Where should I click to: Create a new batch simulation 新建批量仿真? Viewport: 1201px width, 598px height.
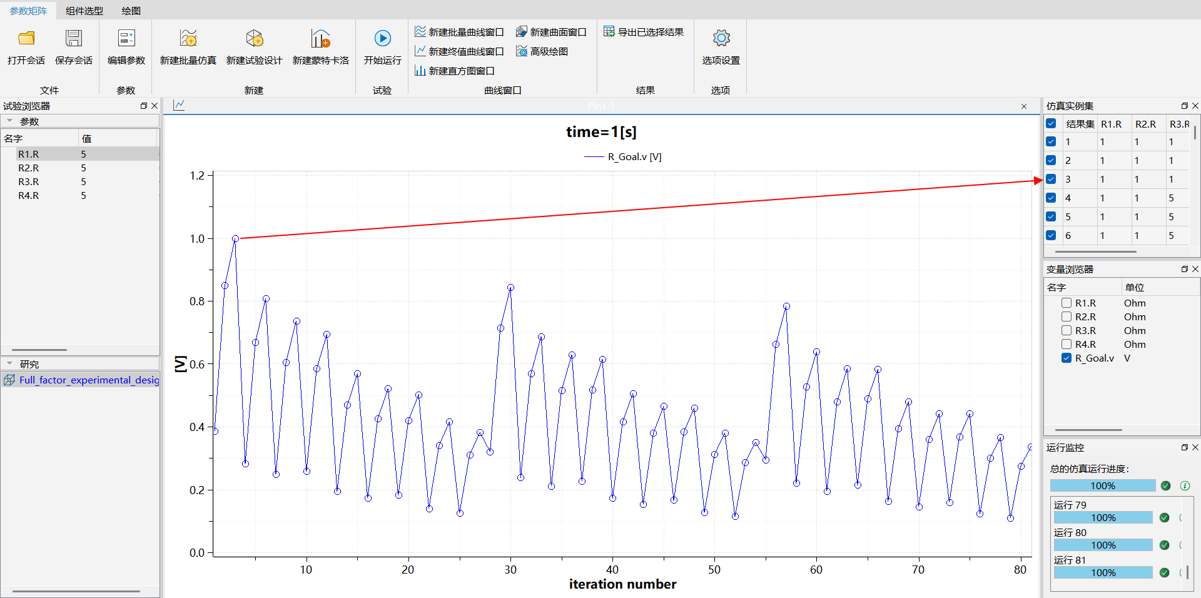click(x=188, y=39)
